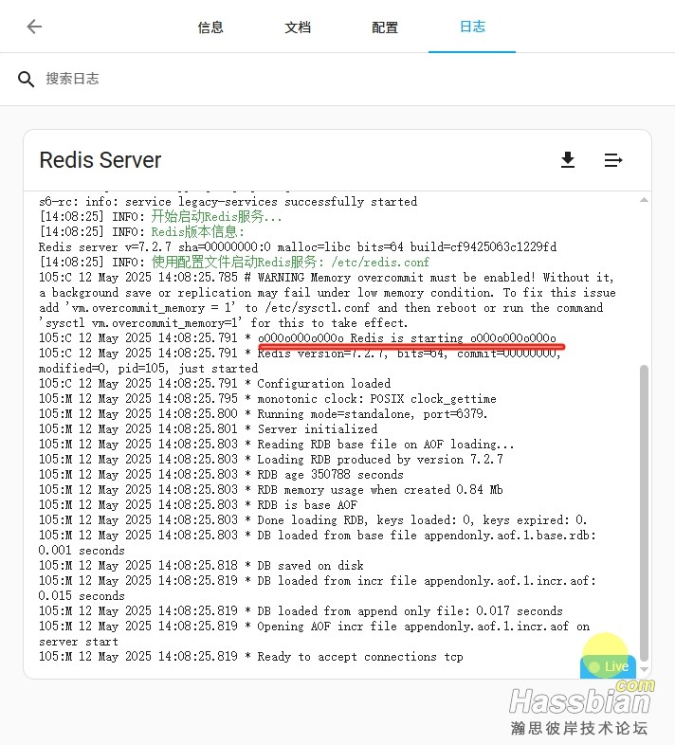This screenshot has width=675, height=745.
Task: Click the 'Ready to accept connections tcp' line
Action: (360, 657)
